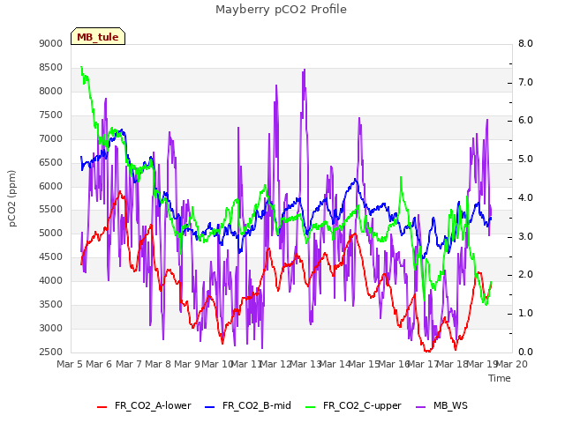Click the 3000 left axis tick
This screenshot has width=565, height=423.
click(x=51, y=328)
